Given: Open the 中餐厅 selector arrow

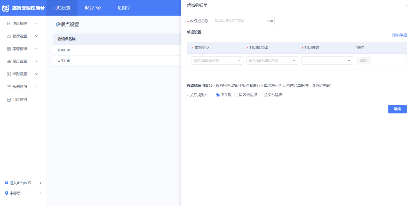Looking at the screenshot, I should tap(41, 193).
